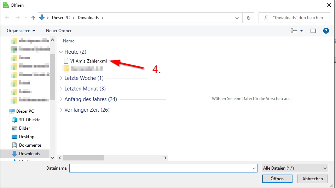Click the Öffnen button

[277, 179]
